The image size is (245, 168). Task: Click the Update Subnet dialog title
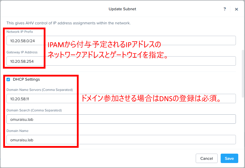click(122, 9)
